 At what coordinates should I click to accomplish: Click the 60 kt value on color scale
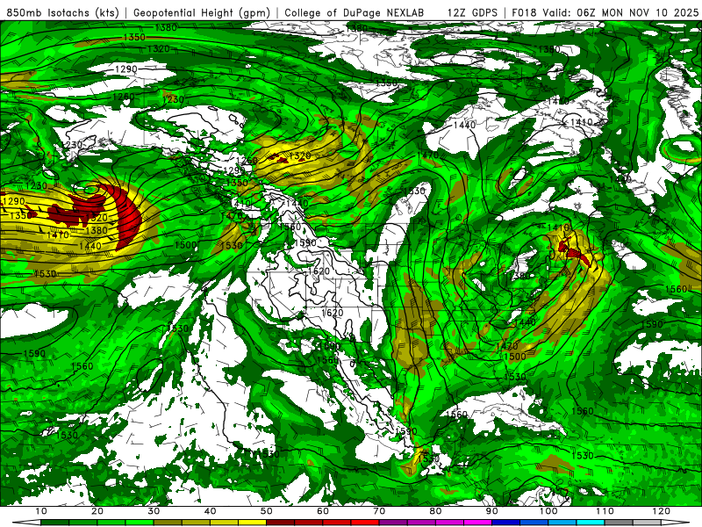tap(323, 511)
